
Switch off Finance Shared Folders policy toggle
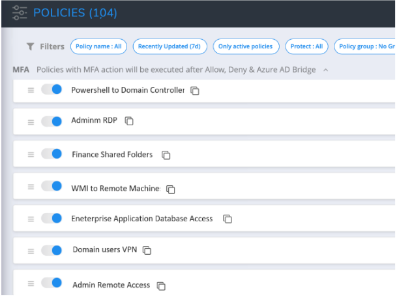(x=52, y=153)
